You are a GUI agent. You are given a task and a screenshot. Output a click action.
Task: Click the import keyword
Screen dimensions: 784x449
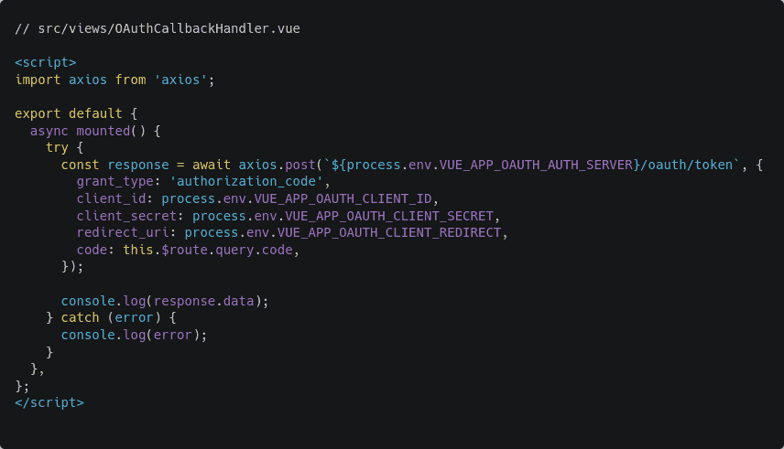38,80
